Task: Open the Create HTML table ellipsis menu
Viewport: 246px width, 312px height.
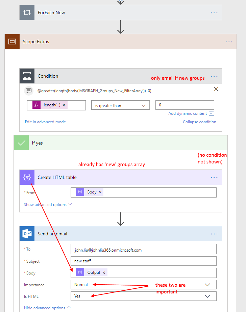Action: click(x=214, y=178)
